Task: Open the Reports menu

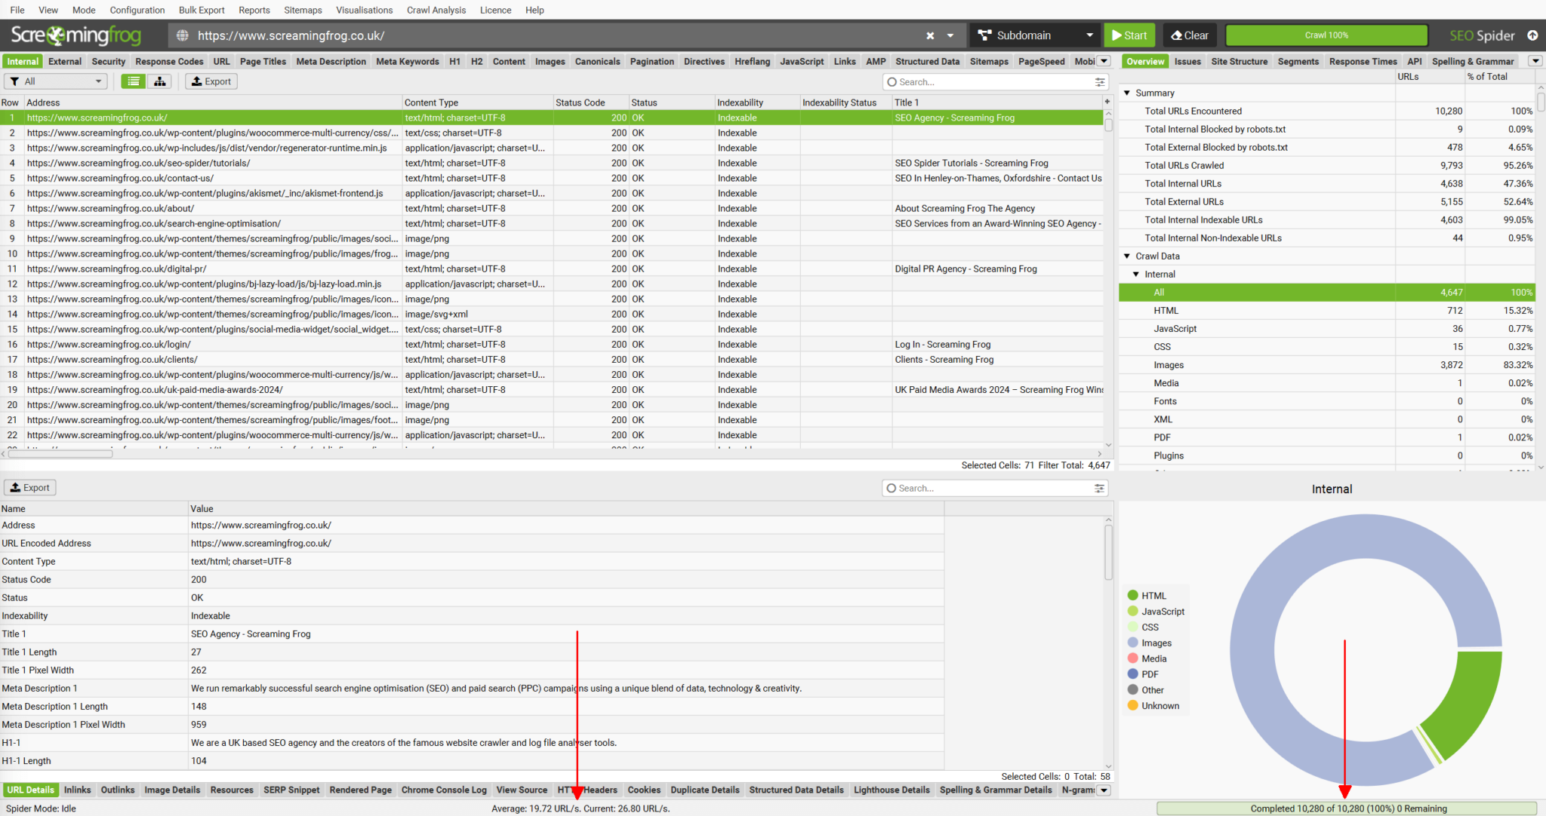Action: pyautogui.click(x=254, y=10)
